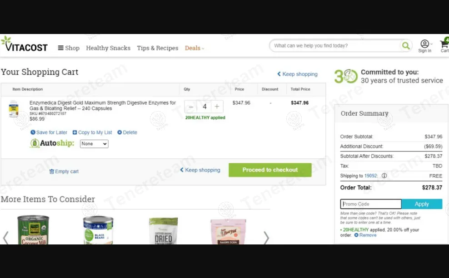
Task: Decrease quantity with the minus button
Action: 191,107
